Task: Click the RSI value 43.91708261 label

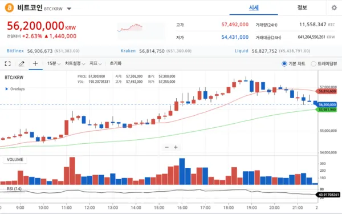Action: [328, 195]
